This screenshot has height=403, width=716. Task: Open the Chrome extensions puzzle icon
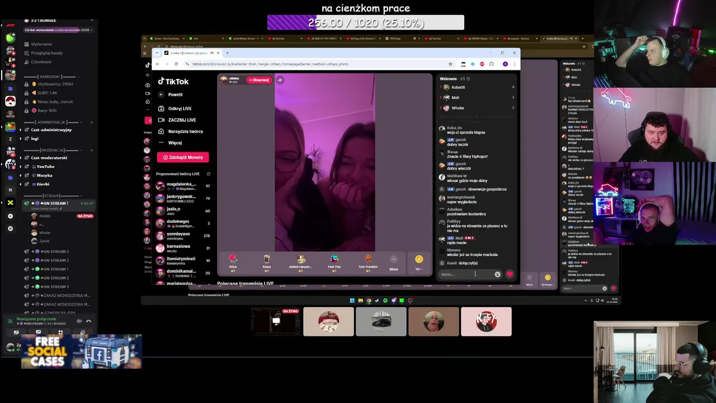pos(491,64)
